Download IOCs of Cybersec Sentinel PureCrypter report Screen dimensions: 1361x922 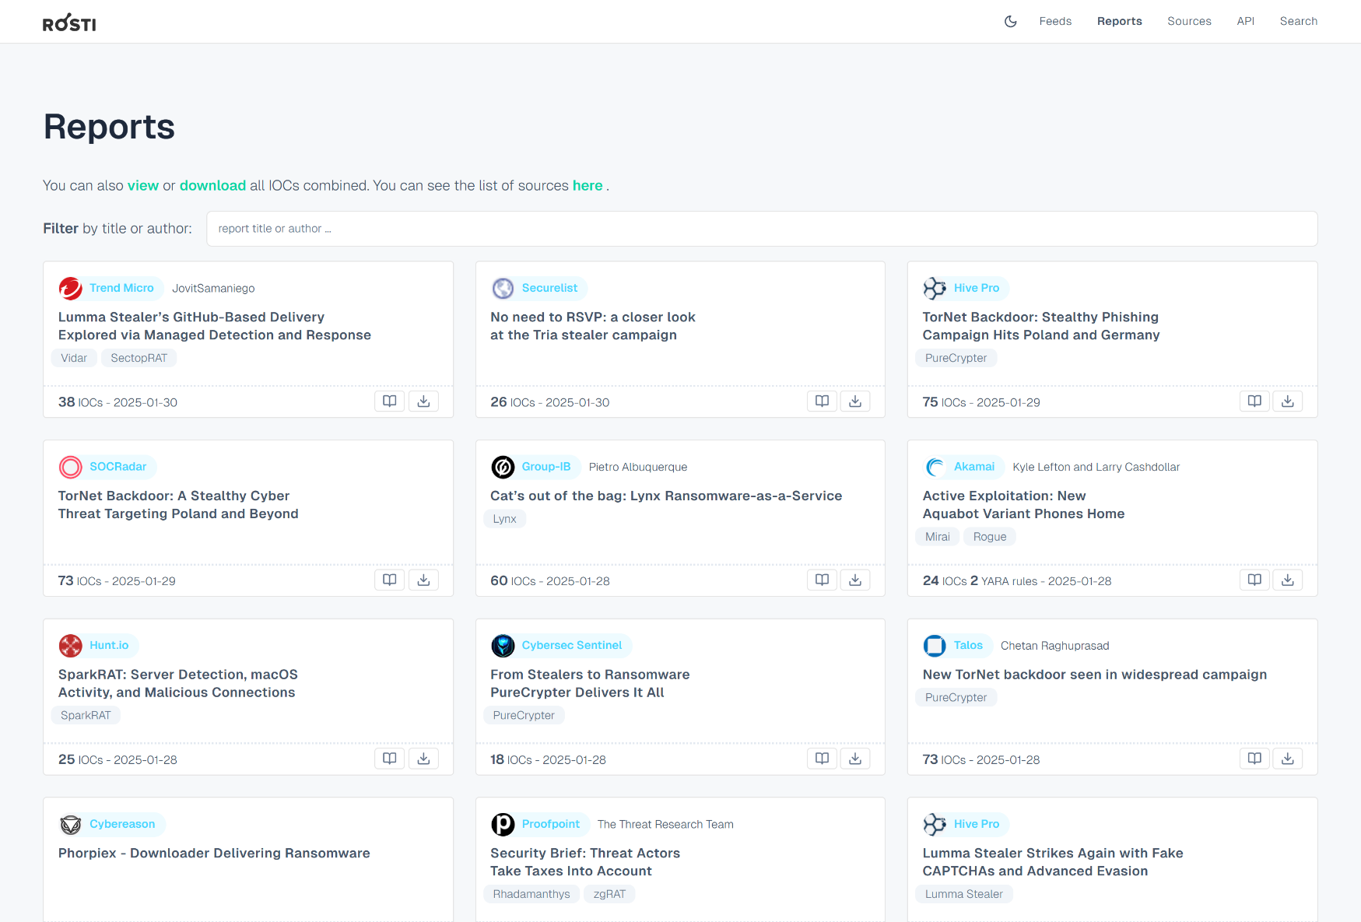tap(855, 759)
